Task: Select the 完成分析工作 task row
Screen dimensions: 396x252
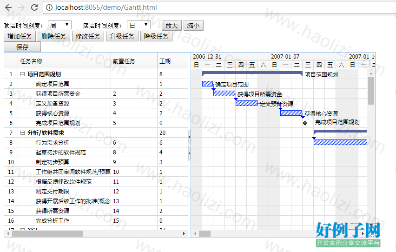Action: click(96, 221)
